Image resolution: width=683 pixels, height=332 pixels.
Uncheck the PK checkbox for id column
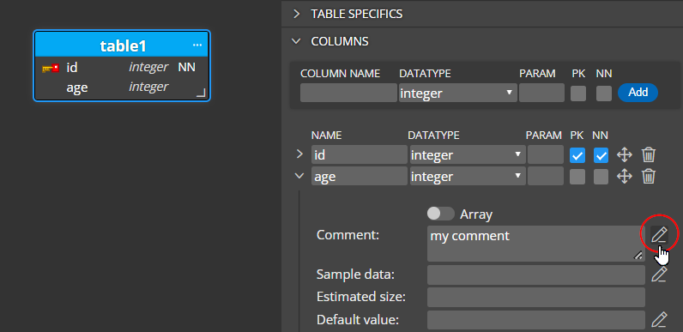click(577, 155)
